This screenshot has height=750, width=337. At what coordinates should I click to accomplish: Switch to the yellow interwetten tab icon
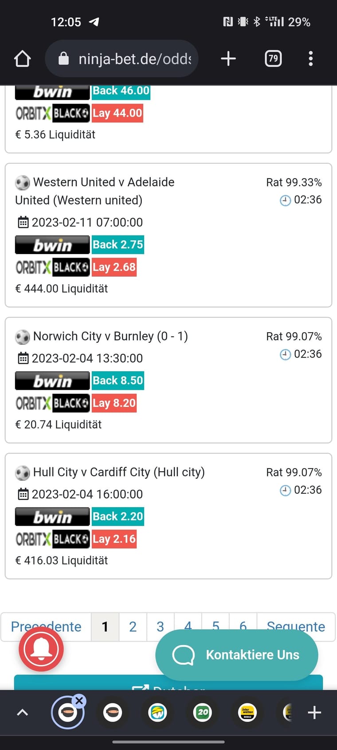[x=247, y=713]
